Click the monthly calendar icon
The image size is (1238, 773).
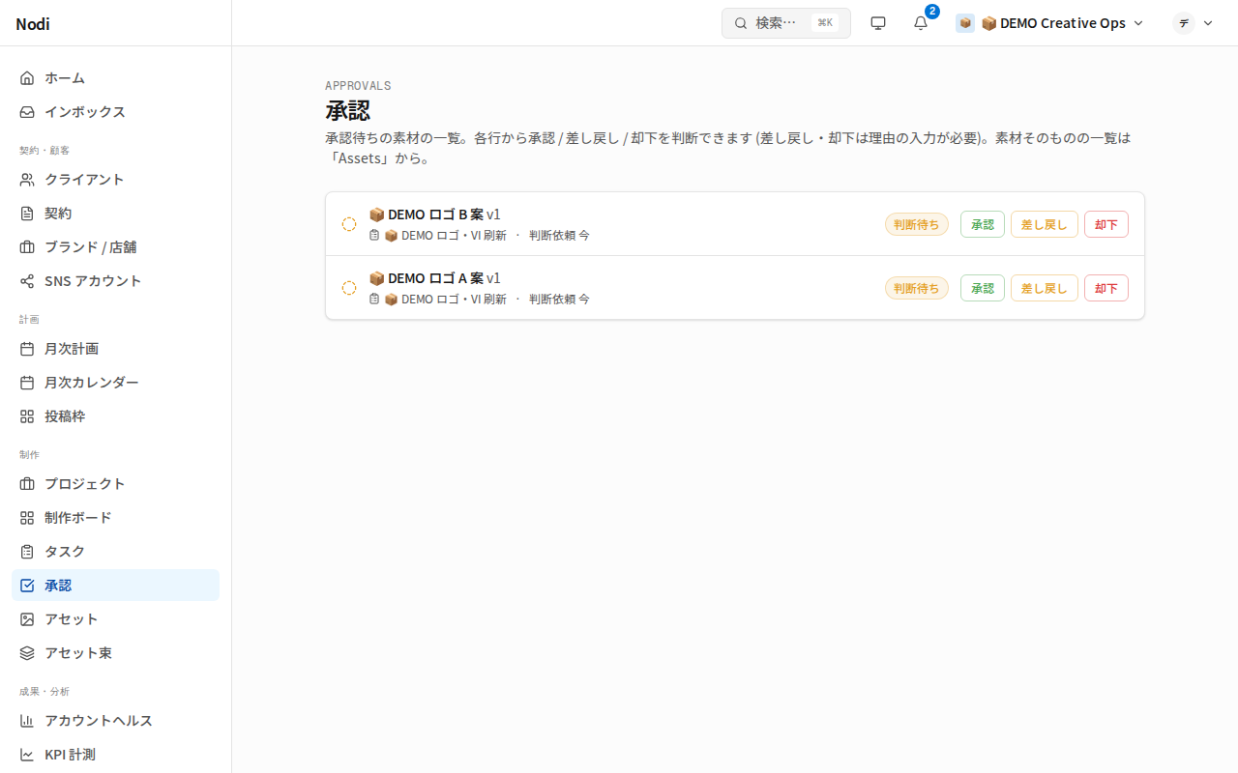(x=27, y=383)
